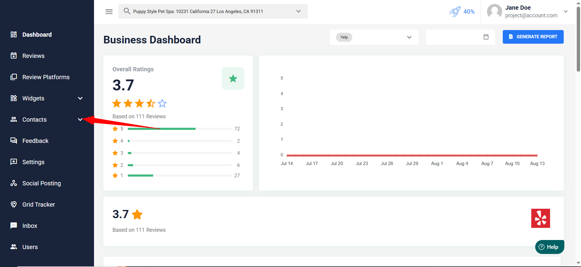Open the business location dropdown

[x=298, y=12]
